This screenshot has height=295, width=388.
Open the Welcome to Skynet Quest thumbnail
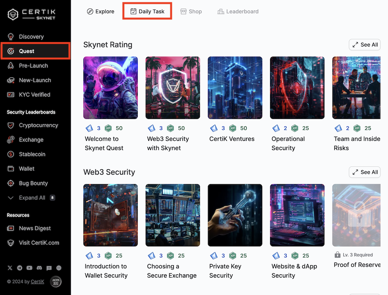pos(111,88)
